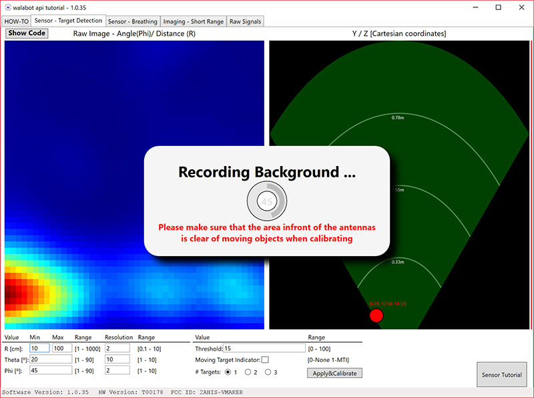Image resolution: width=534 pixels, height=398 pixels.
Task: Click the HW Version status text
Action: (x=131, y=392)
